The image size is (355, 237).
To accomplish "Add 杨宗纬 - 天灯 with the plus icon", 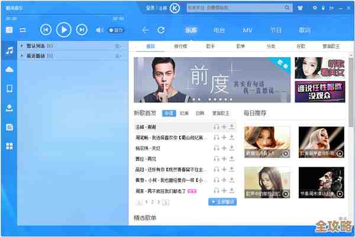I will (x=224, y=148).
